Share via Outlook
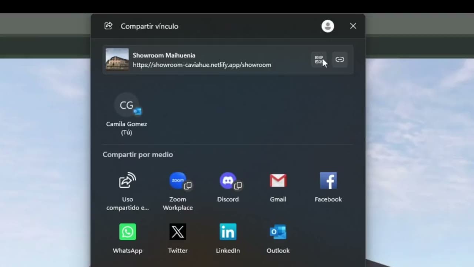This screenshot has height=267, width=474. pyautogui.click(x=278, y=238)
